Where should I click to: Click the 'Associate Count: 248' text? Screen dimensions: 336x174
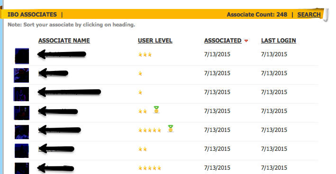click(257, 15)
